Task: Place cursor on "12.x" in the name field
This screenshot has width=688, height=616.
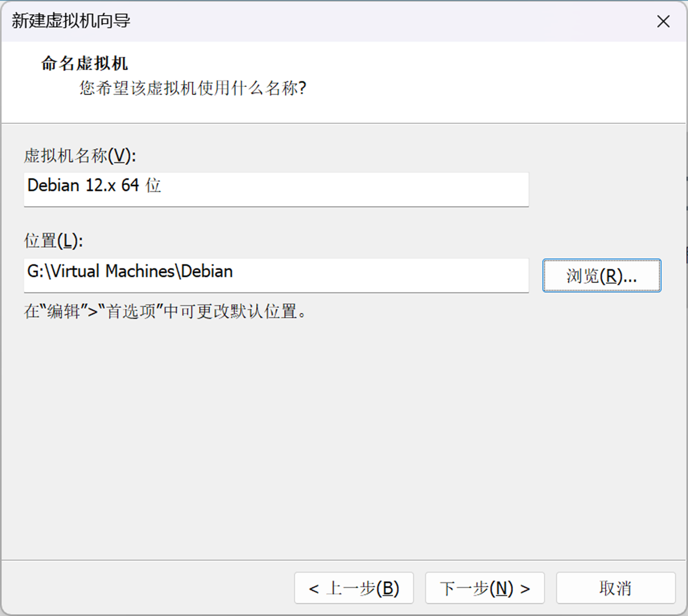Action: 100,185
